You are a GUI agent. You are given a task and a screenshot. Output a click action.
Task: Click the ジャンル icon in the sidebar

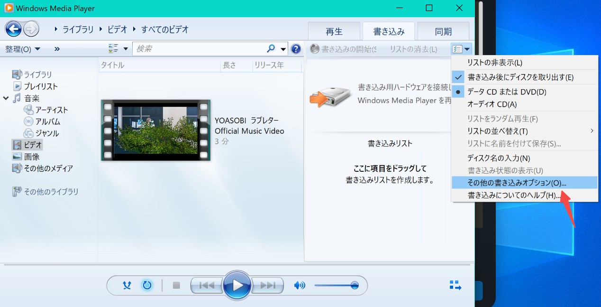[x=28, y=133]
